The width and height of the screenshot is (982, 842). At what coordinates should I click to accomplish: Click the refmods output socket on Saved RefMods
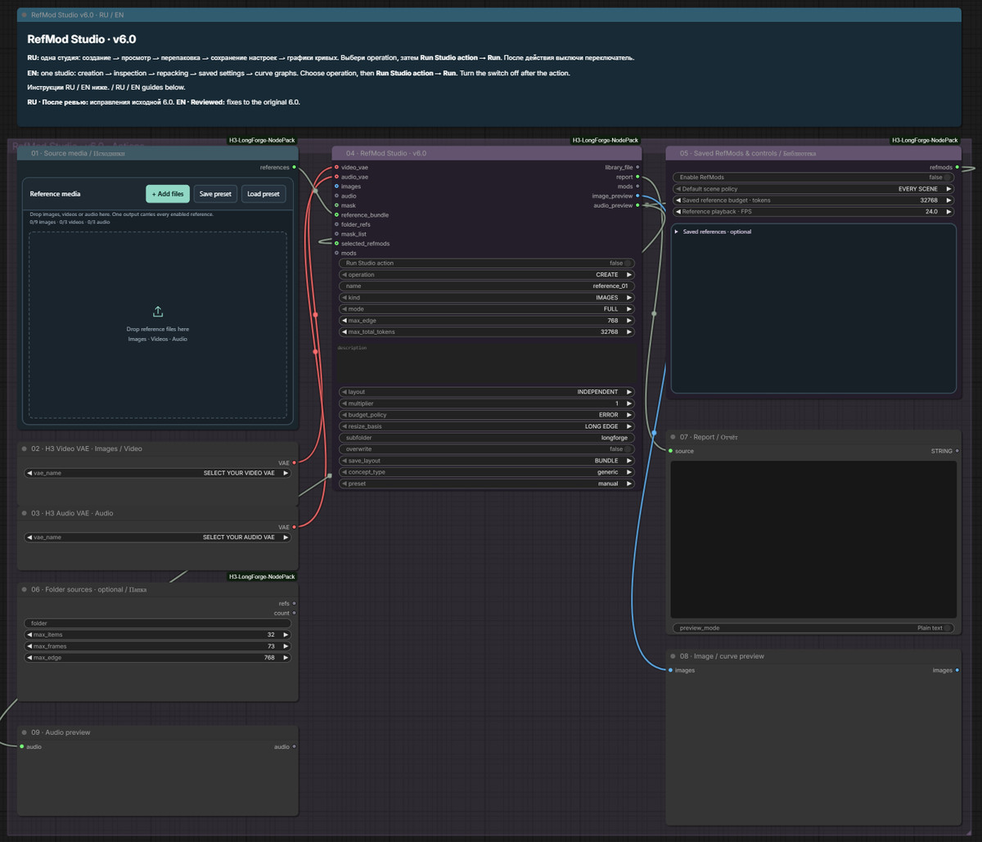tap(957, 167)
